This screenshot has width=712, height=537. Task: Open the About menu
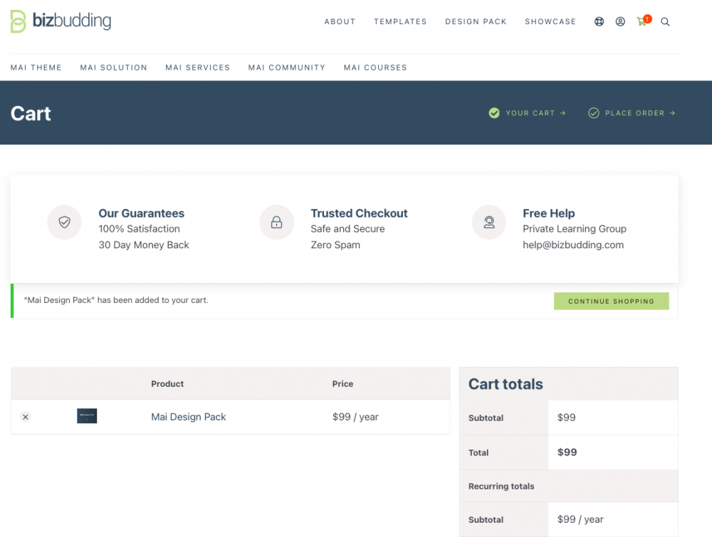tap(340, 22)
